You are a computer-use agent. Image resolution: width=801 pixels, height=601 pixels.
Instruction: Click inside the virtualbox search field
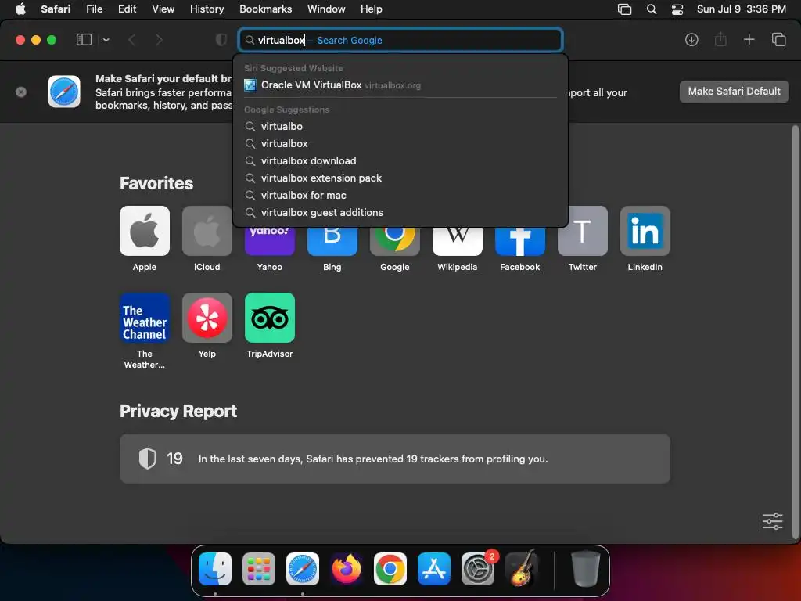coord(400,40)
